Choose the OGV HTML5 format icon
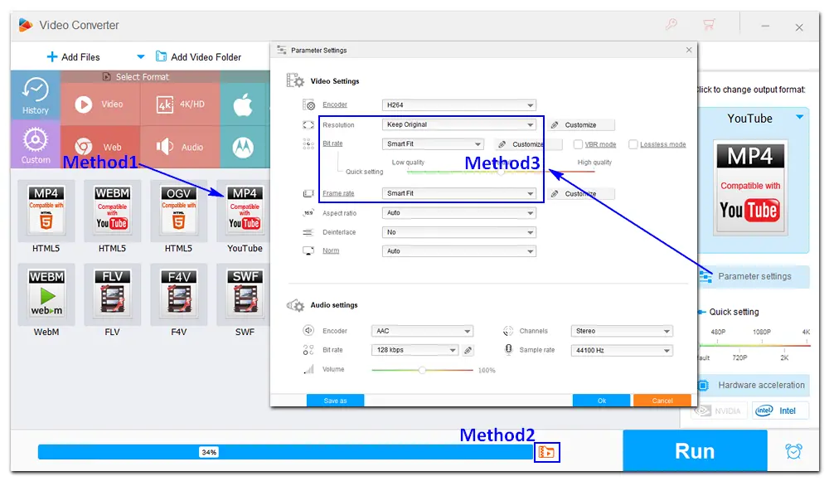The width and height of the screenshot is (829, 481). point(178,211)
